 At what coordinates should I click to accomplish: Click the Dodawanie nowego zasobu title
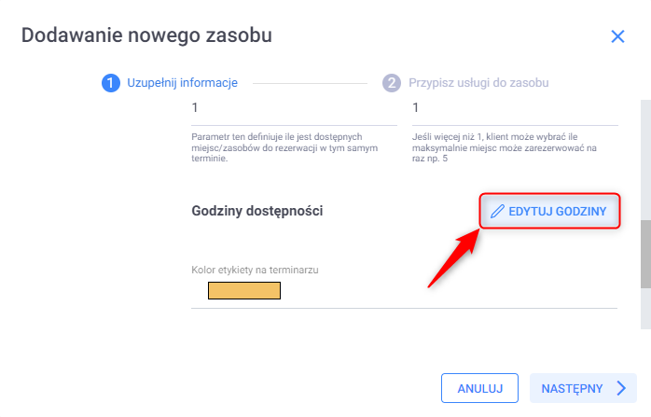[x=146, y=36]
